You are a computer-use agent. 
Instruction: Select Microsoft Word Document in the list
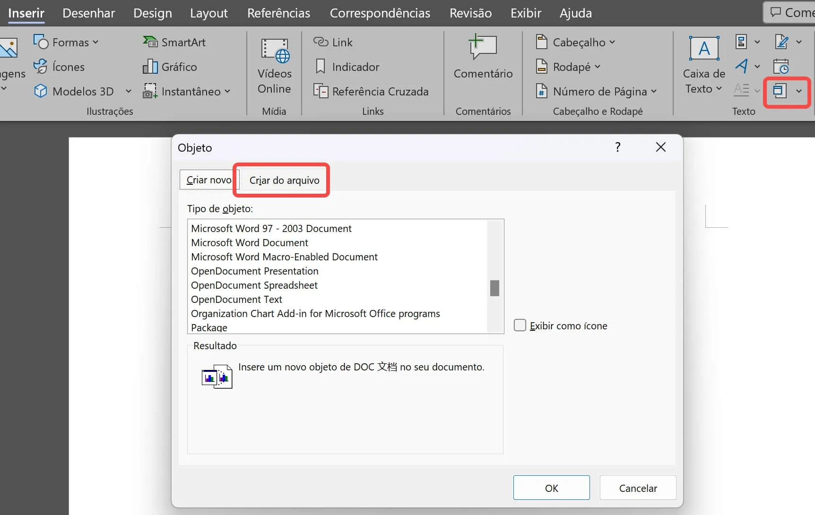point(250,242)
